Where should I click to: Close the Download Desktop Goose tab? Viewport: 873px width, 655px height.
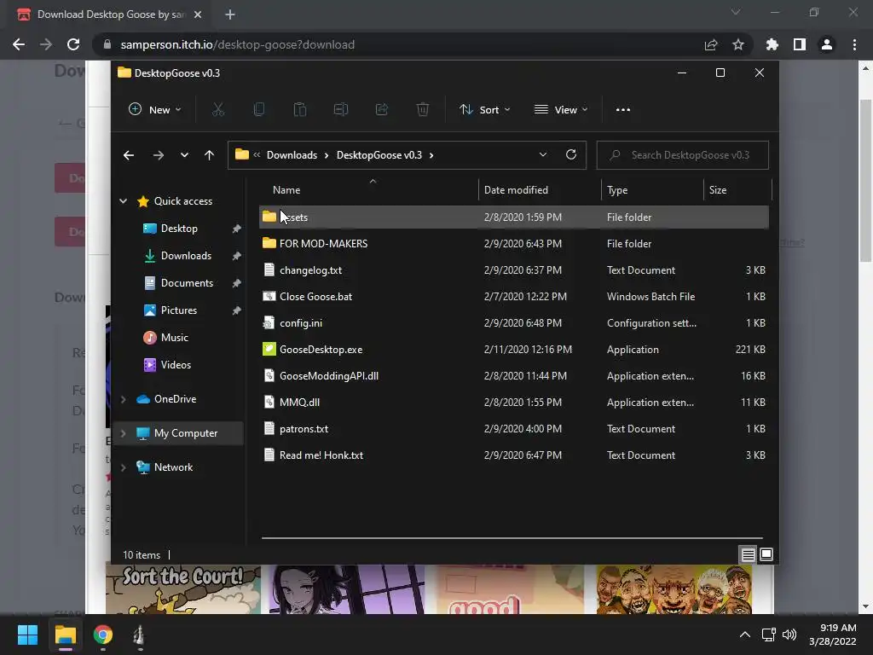point(198,14)
